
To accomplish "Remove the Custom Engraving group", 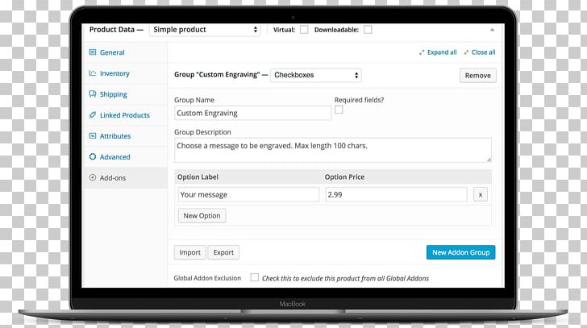I will pos(477,75).
